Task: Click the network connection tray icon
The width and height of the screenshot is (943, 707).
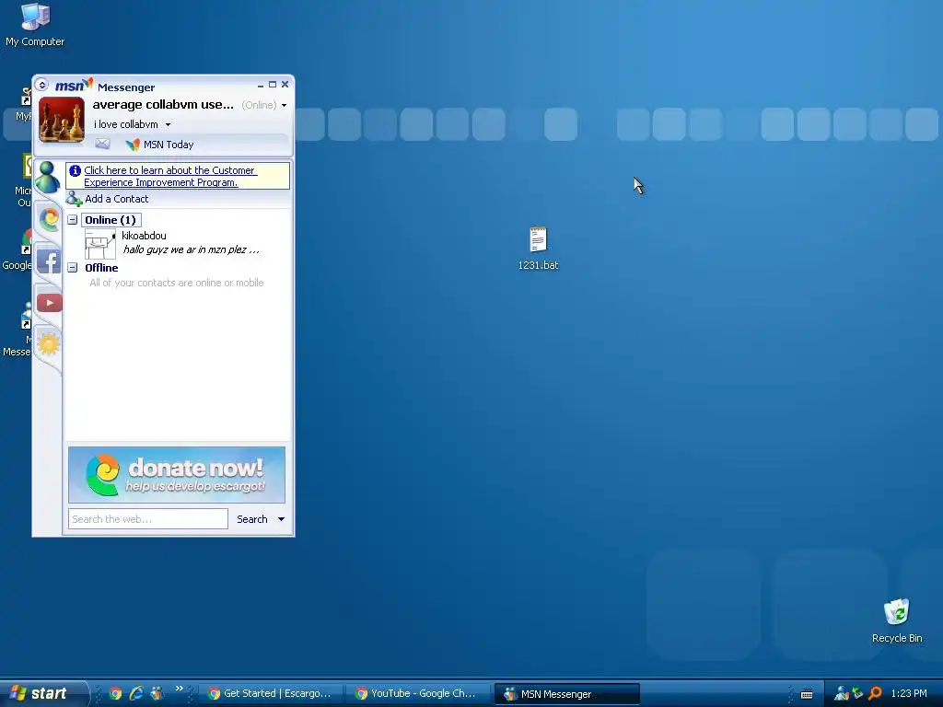Action: click(858, 694)
